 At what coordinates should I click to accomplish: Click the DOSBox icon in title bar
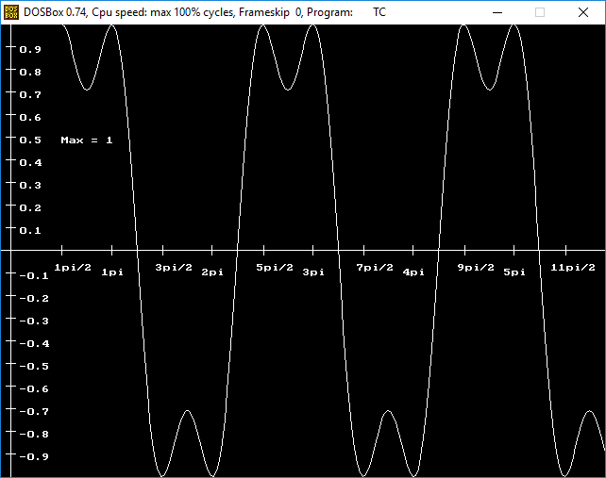point(10,12)
